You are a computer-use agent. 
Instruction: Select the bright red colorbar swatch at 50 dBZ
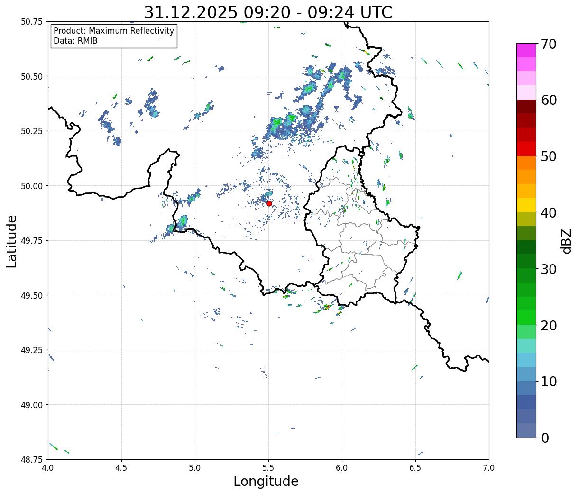point(526,149)
